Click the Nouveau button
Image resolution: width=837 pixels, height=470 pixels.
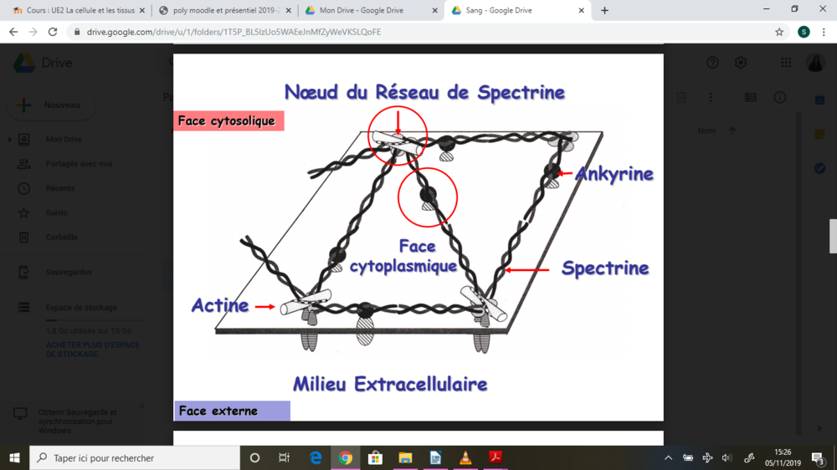coord(51,105)
